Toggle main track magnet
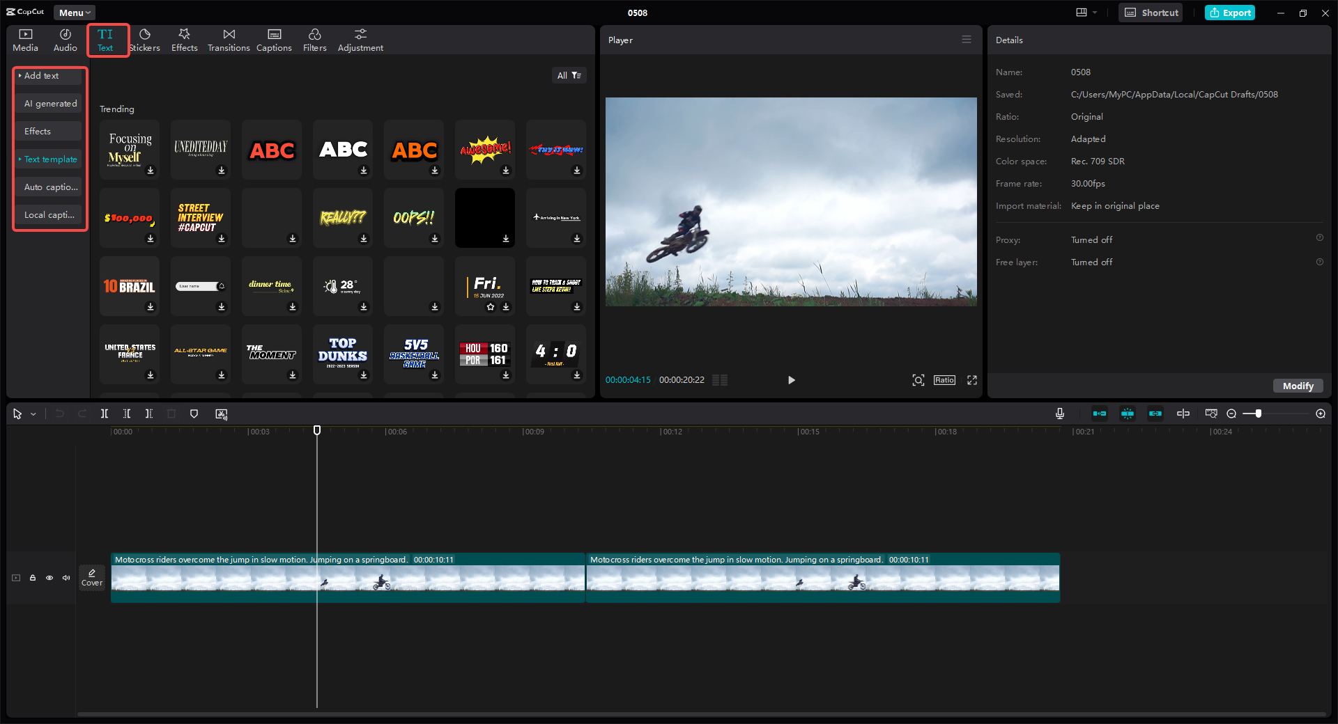Viewport: 1338px width, 724px height. coord(1100,414)
